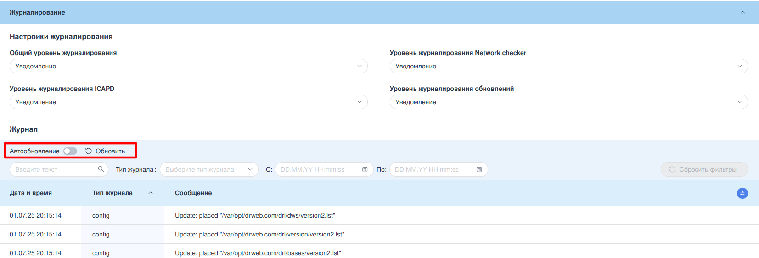759x258 pixels.
Task: Click the sort arrow beside Тип журнала
Action: 151,193
